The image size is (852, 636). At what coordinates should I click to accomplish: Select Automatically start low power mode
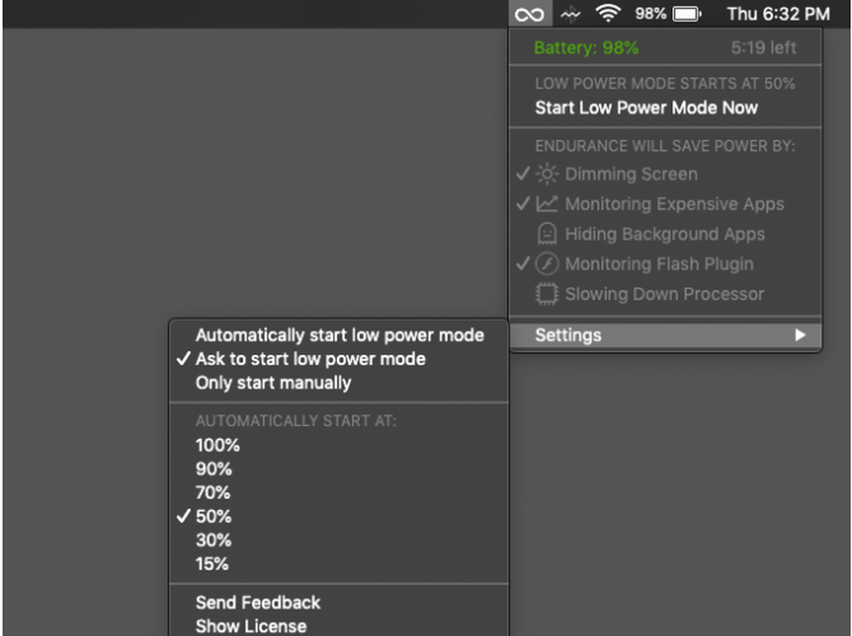339,335
